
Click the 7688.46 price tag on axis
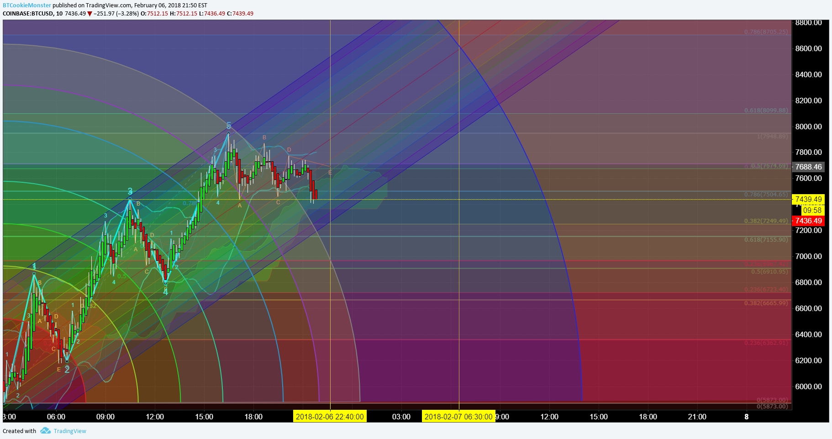point(808,167)
